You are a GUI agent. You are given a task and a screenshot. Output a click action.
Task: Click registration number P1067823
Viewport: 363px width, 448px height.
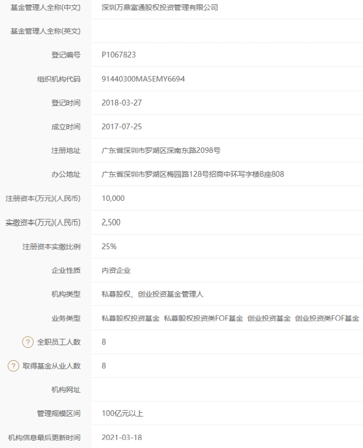[x=119, y=55]
